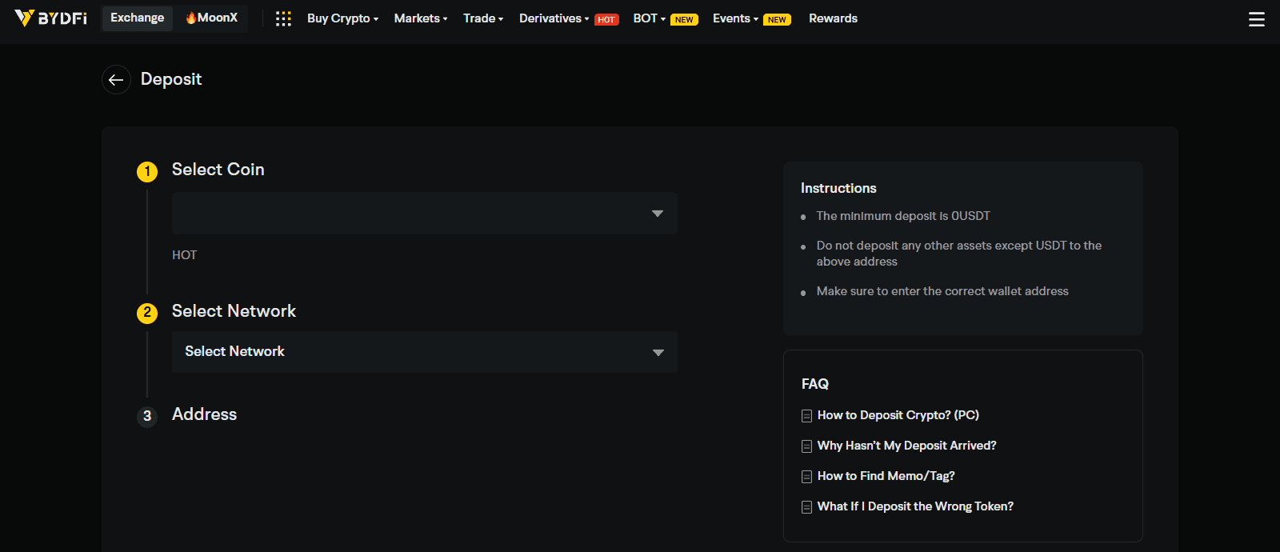Click document icon beside Why Hasn't My Deposit Arrived

tap(806, 446)
